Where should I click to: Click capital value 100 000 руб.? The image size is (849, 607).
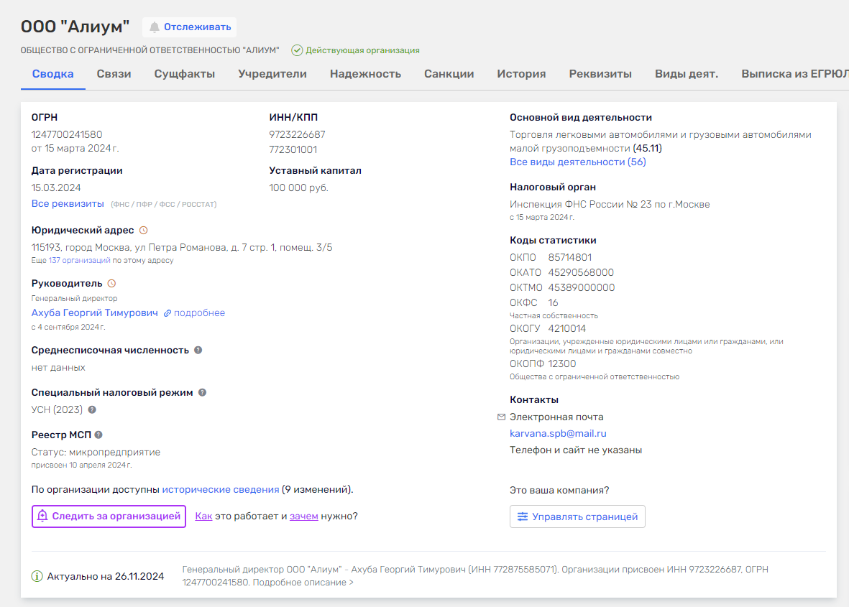pos(298,187)
